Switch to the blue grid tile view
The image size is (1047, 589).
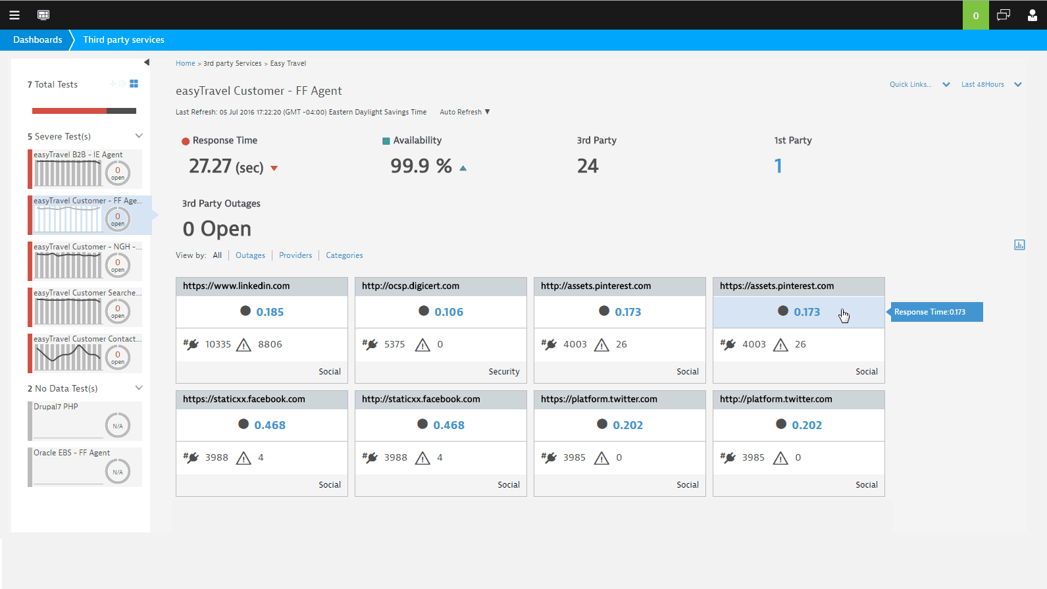pyautogui.click(x=134, y=84)
